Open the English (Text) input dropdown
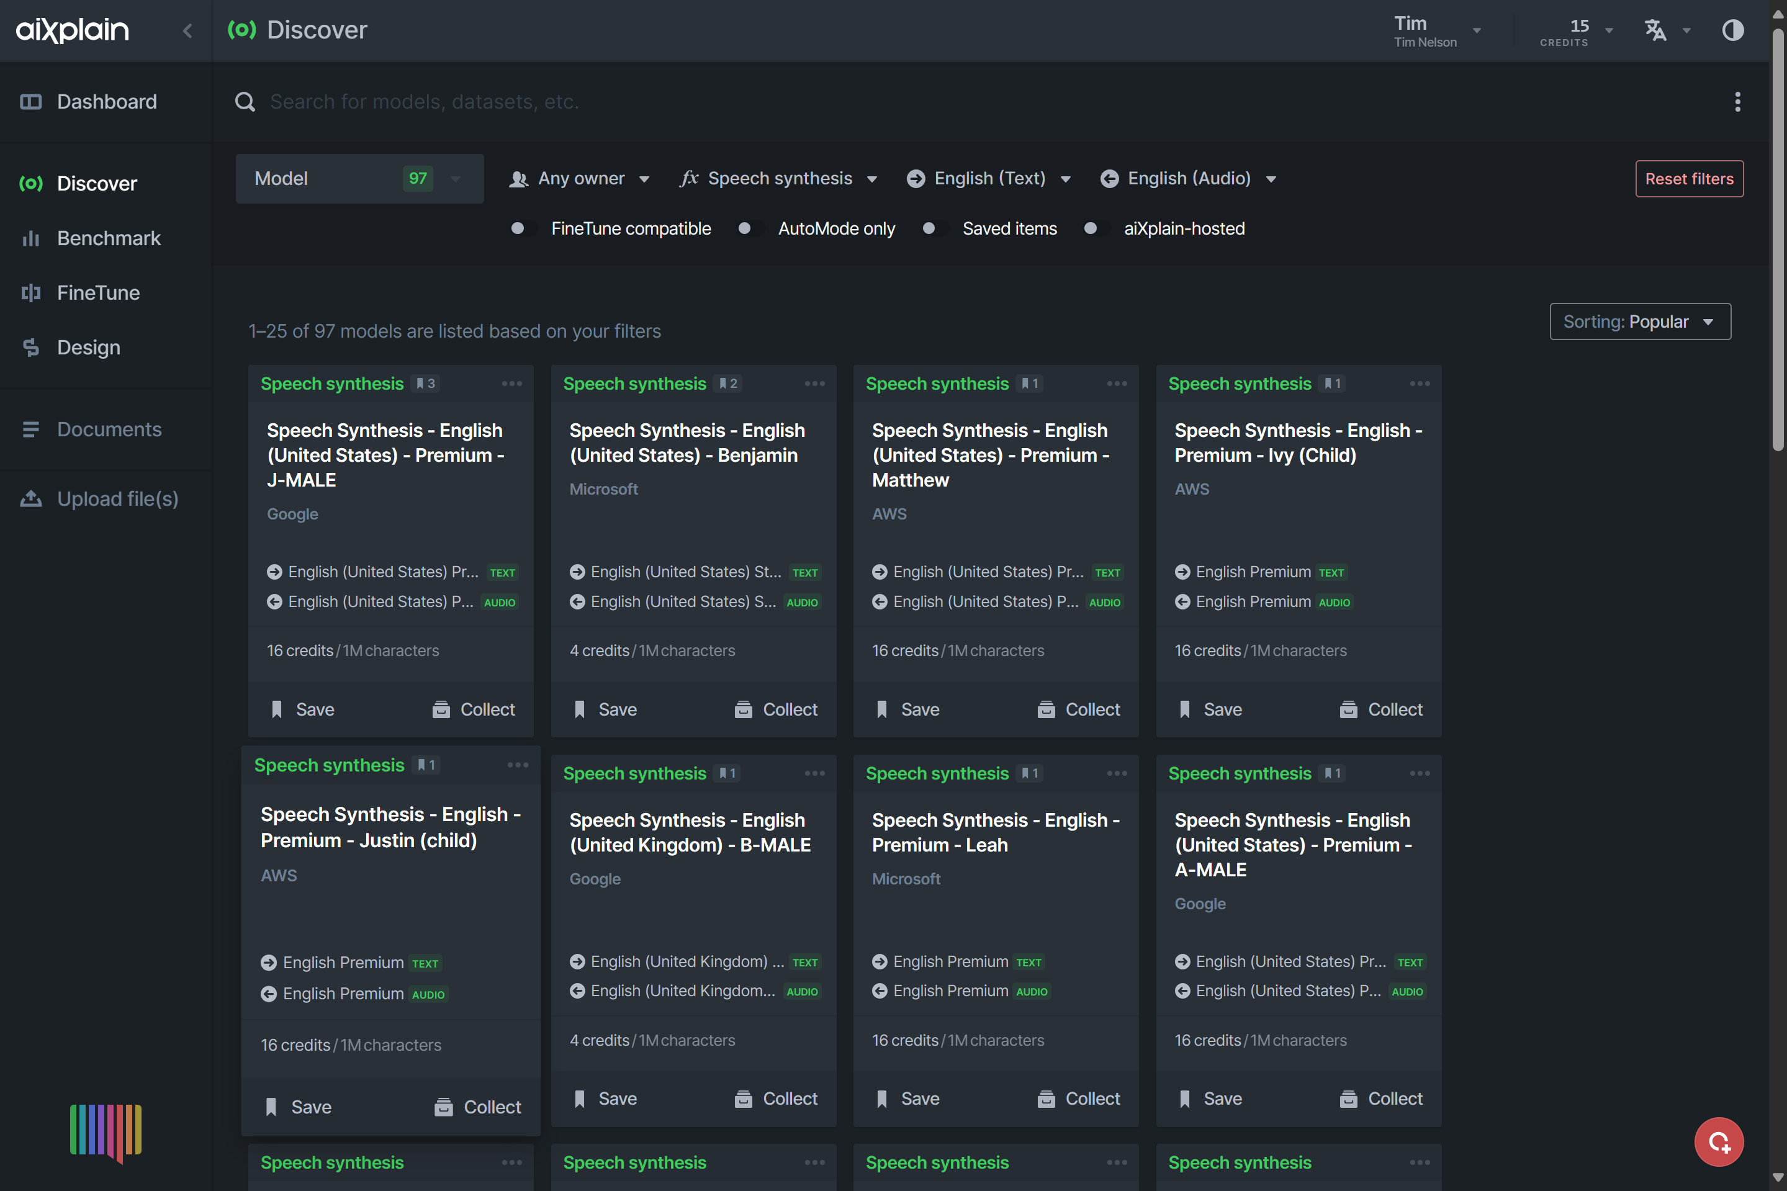The height and width of the screenshot is (1191, 1787). 989,179
